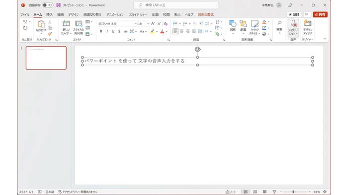348x195 pixels.
Task: Undo the last action
Action: tap(25, 22)
